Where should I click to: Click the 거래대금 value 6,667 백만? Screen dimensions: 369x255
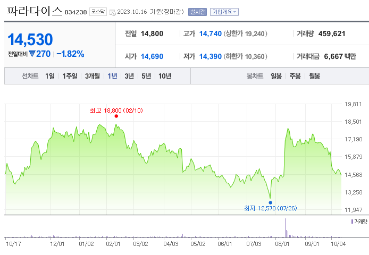[x=340, y=56]
